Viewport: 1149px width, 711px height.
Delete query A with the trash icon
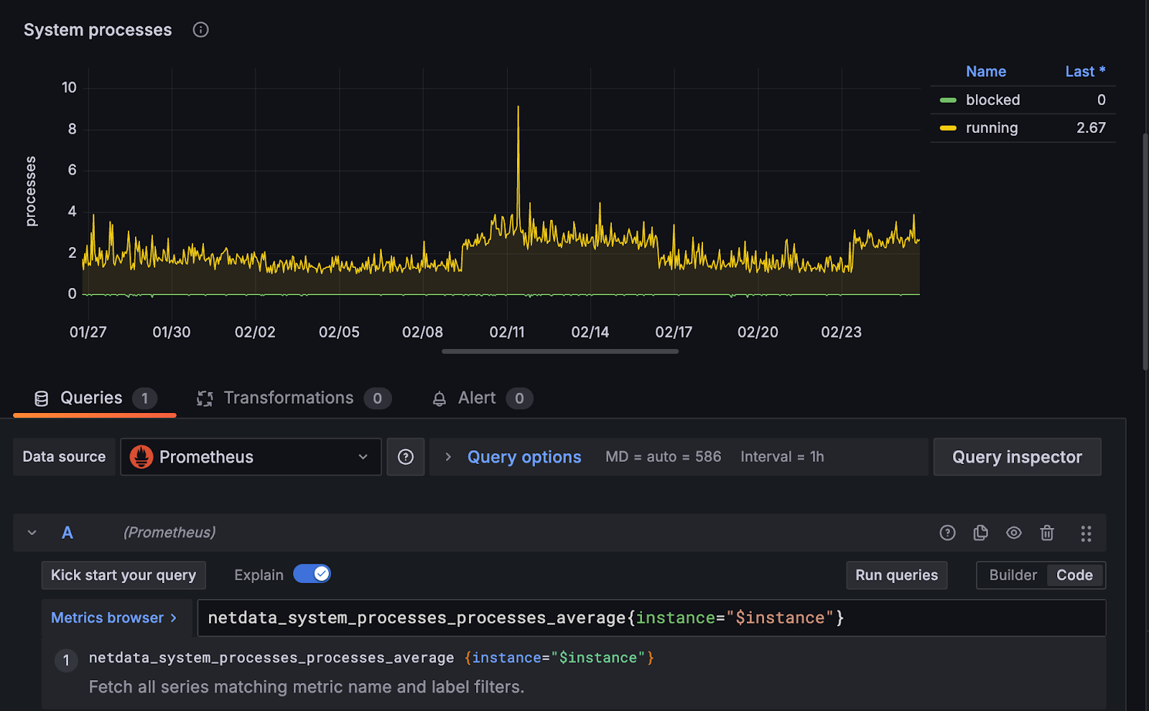pos(1047,533)
